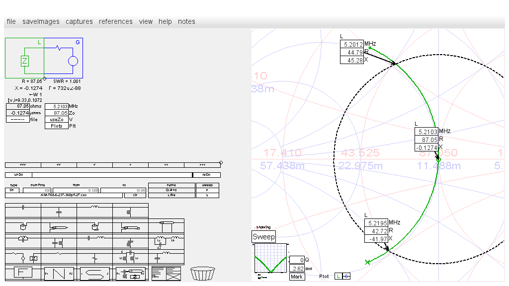Add parallel LC shunt component
The width and height of the screenshot is (509, 286).
[x=59, y=242]
